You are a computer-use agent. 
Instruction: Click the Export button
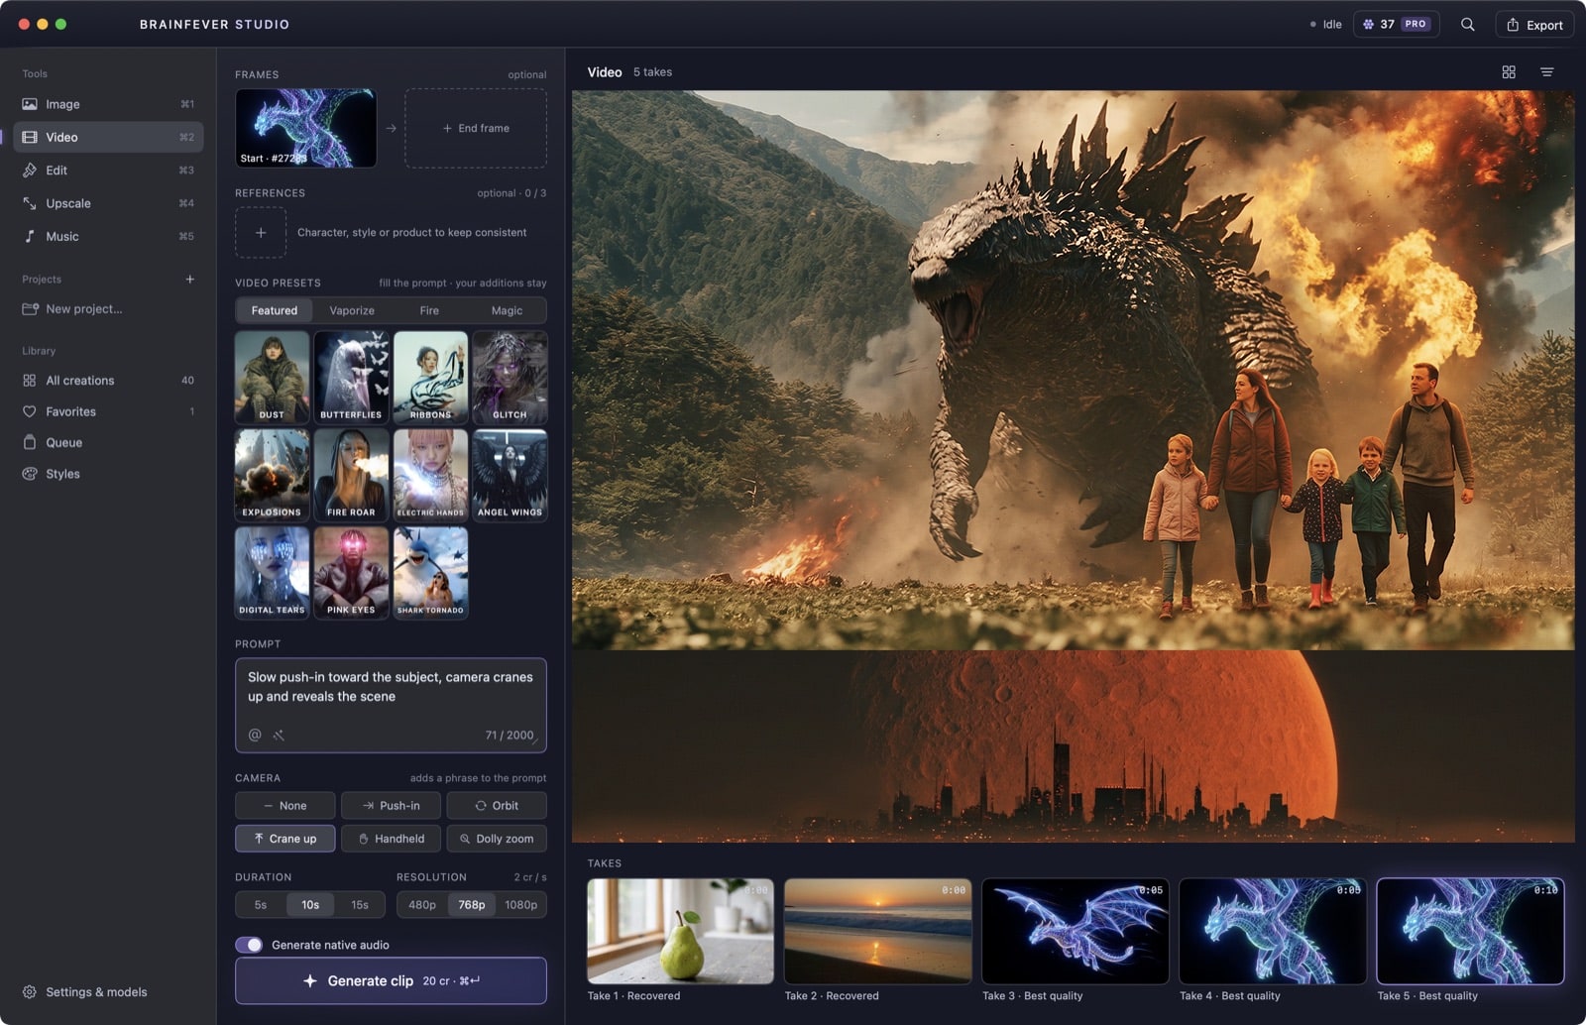1534,25
